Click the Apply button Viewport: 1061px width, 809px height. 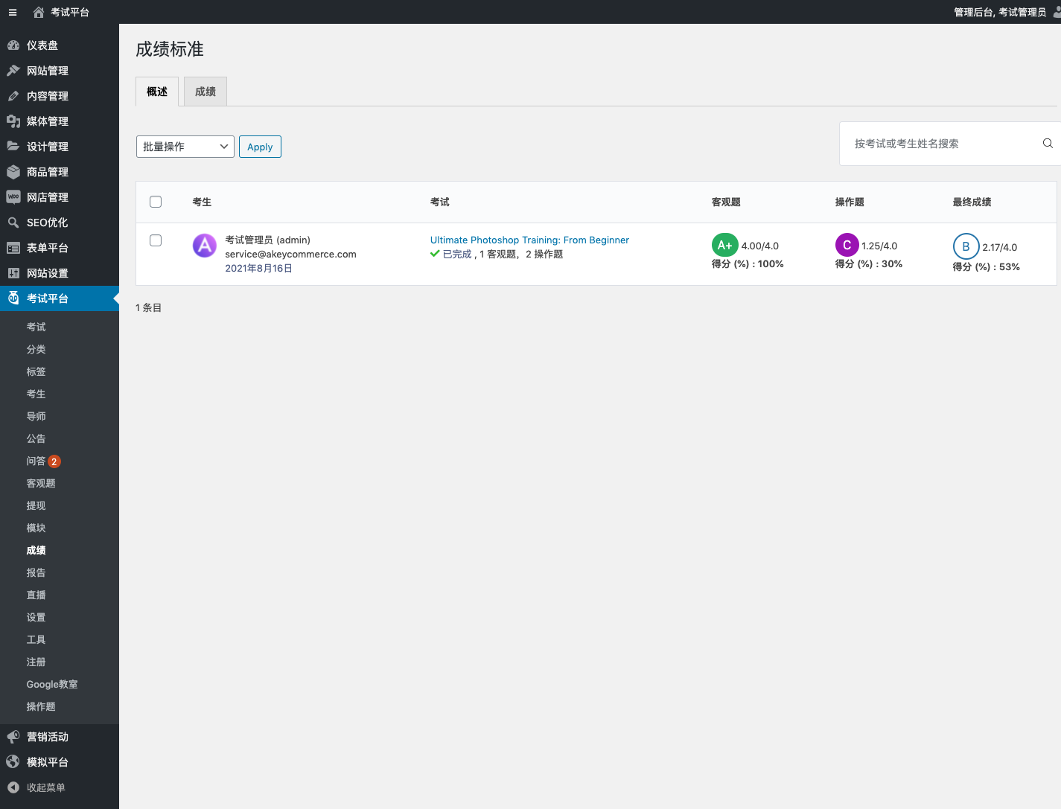pyautogui.click(x=260, y=147)
